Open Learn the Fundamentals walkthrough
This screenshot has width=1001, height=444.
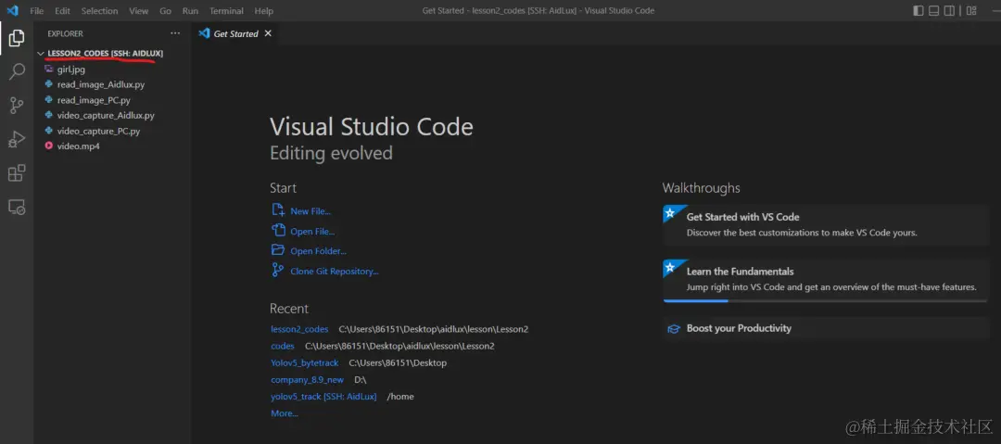826,281
